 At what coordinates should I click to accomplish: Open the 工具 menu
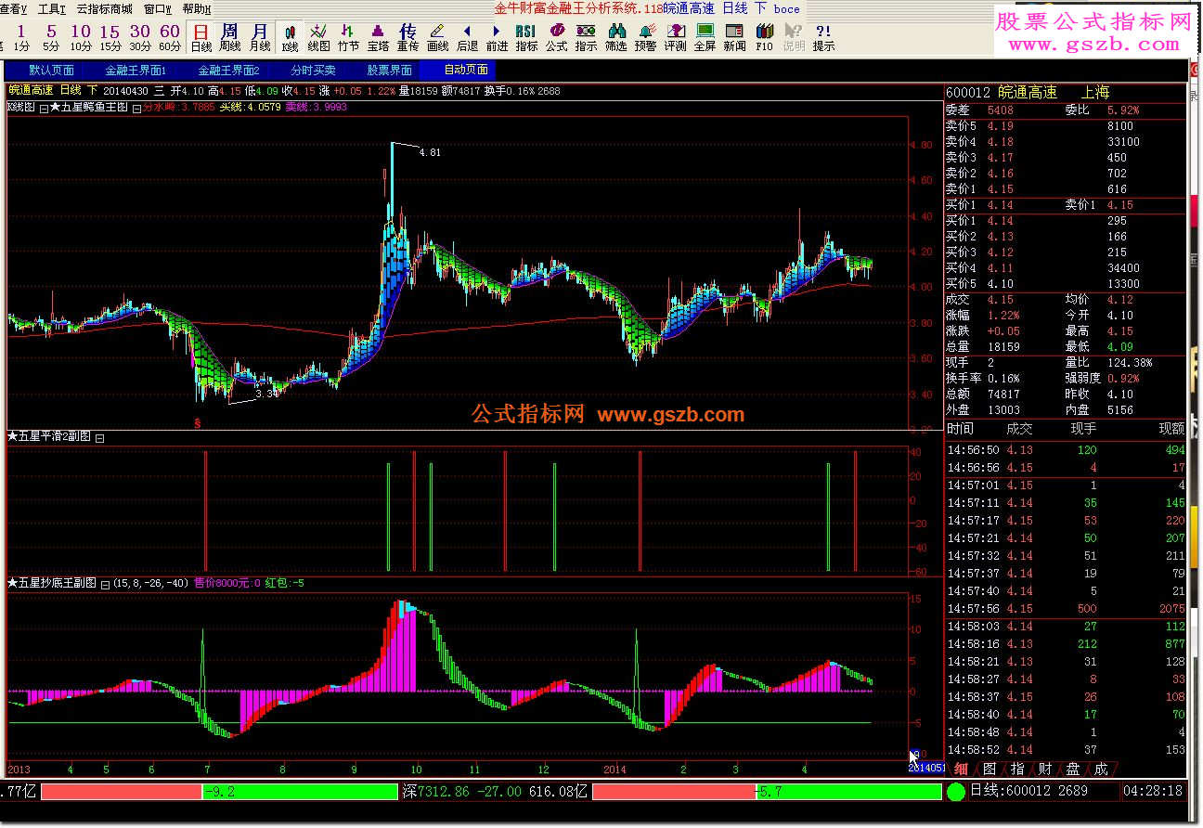52,8
